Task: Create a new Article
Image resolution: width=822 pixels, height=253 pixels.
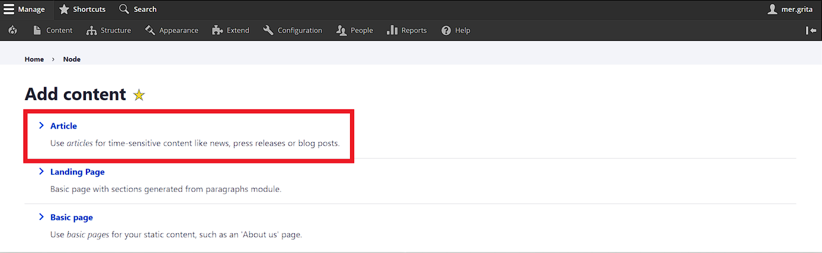Action: click(63, 126)
